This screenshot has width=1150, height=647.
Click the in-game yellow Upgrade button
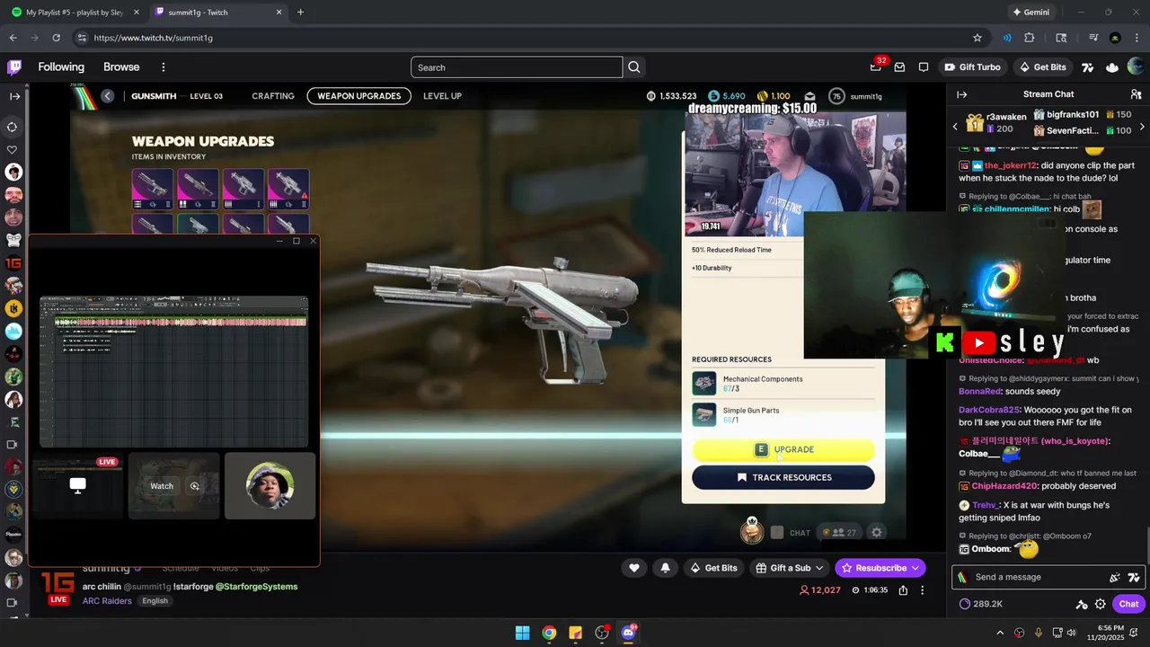tap(783, 449)
